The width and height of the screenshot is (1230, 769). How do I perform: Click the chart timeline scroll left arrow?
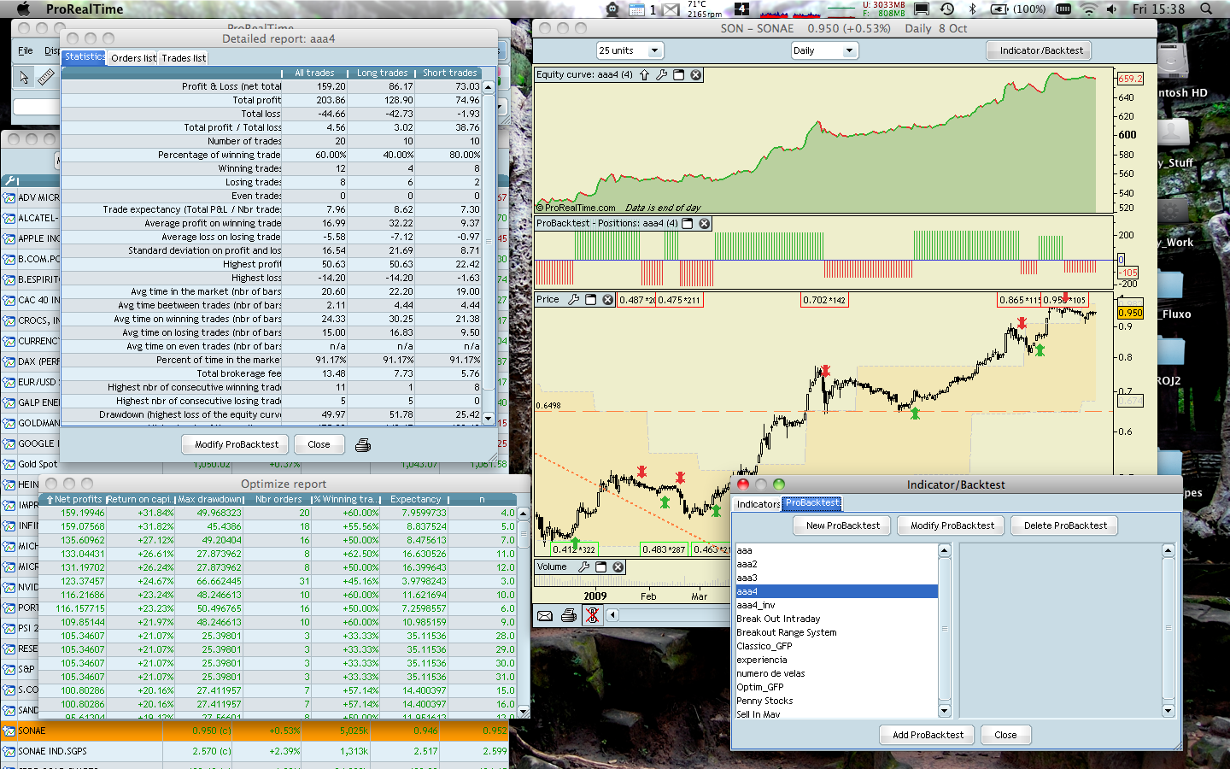[612, 615]
